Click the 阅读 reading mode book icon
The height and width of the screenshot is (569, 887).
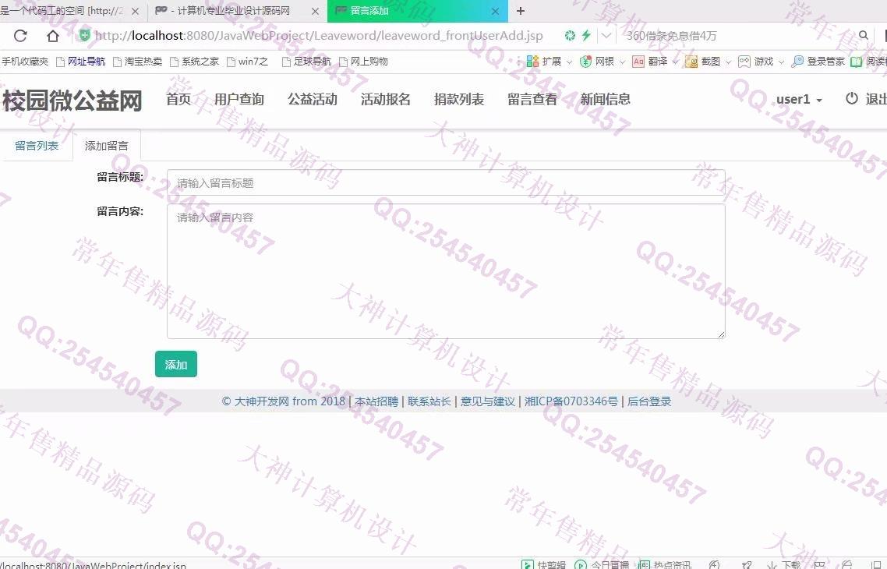(x=857, y=61)
